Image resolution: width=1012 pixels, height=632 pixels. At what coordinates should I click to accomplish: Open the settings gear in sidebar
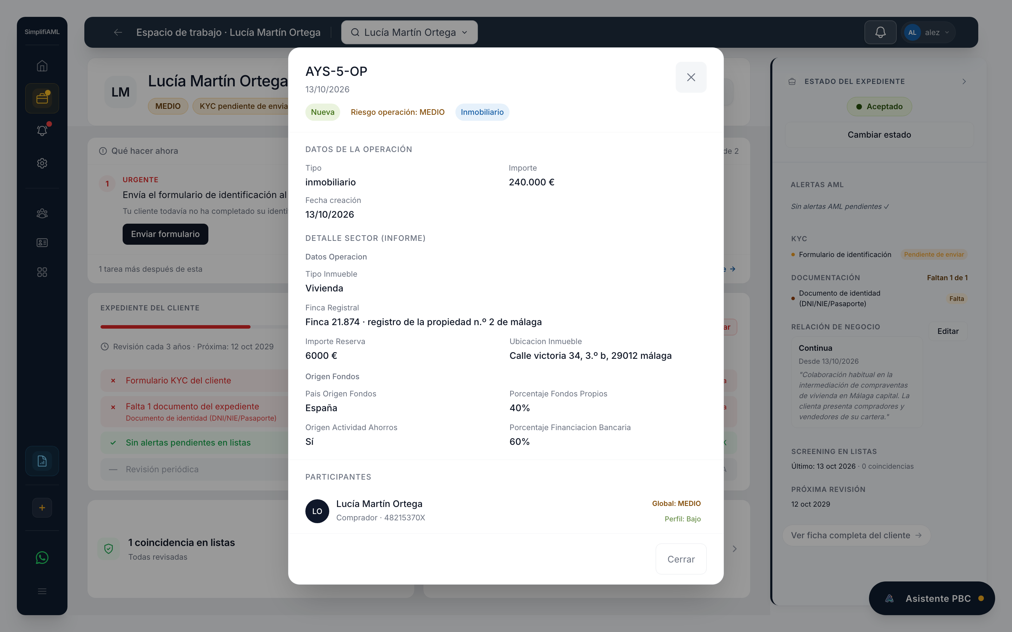(42, 163)
